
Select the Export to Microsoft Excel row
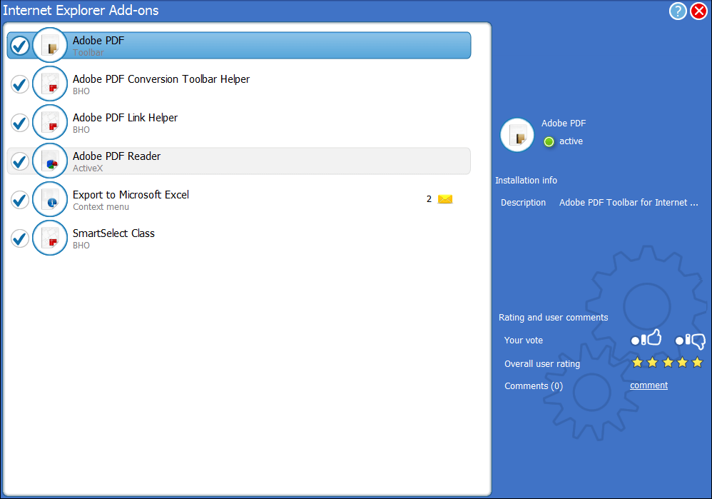[x=239, y=199]
